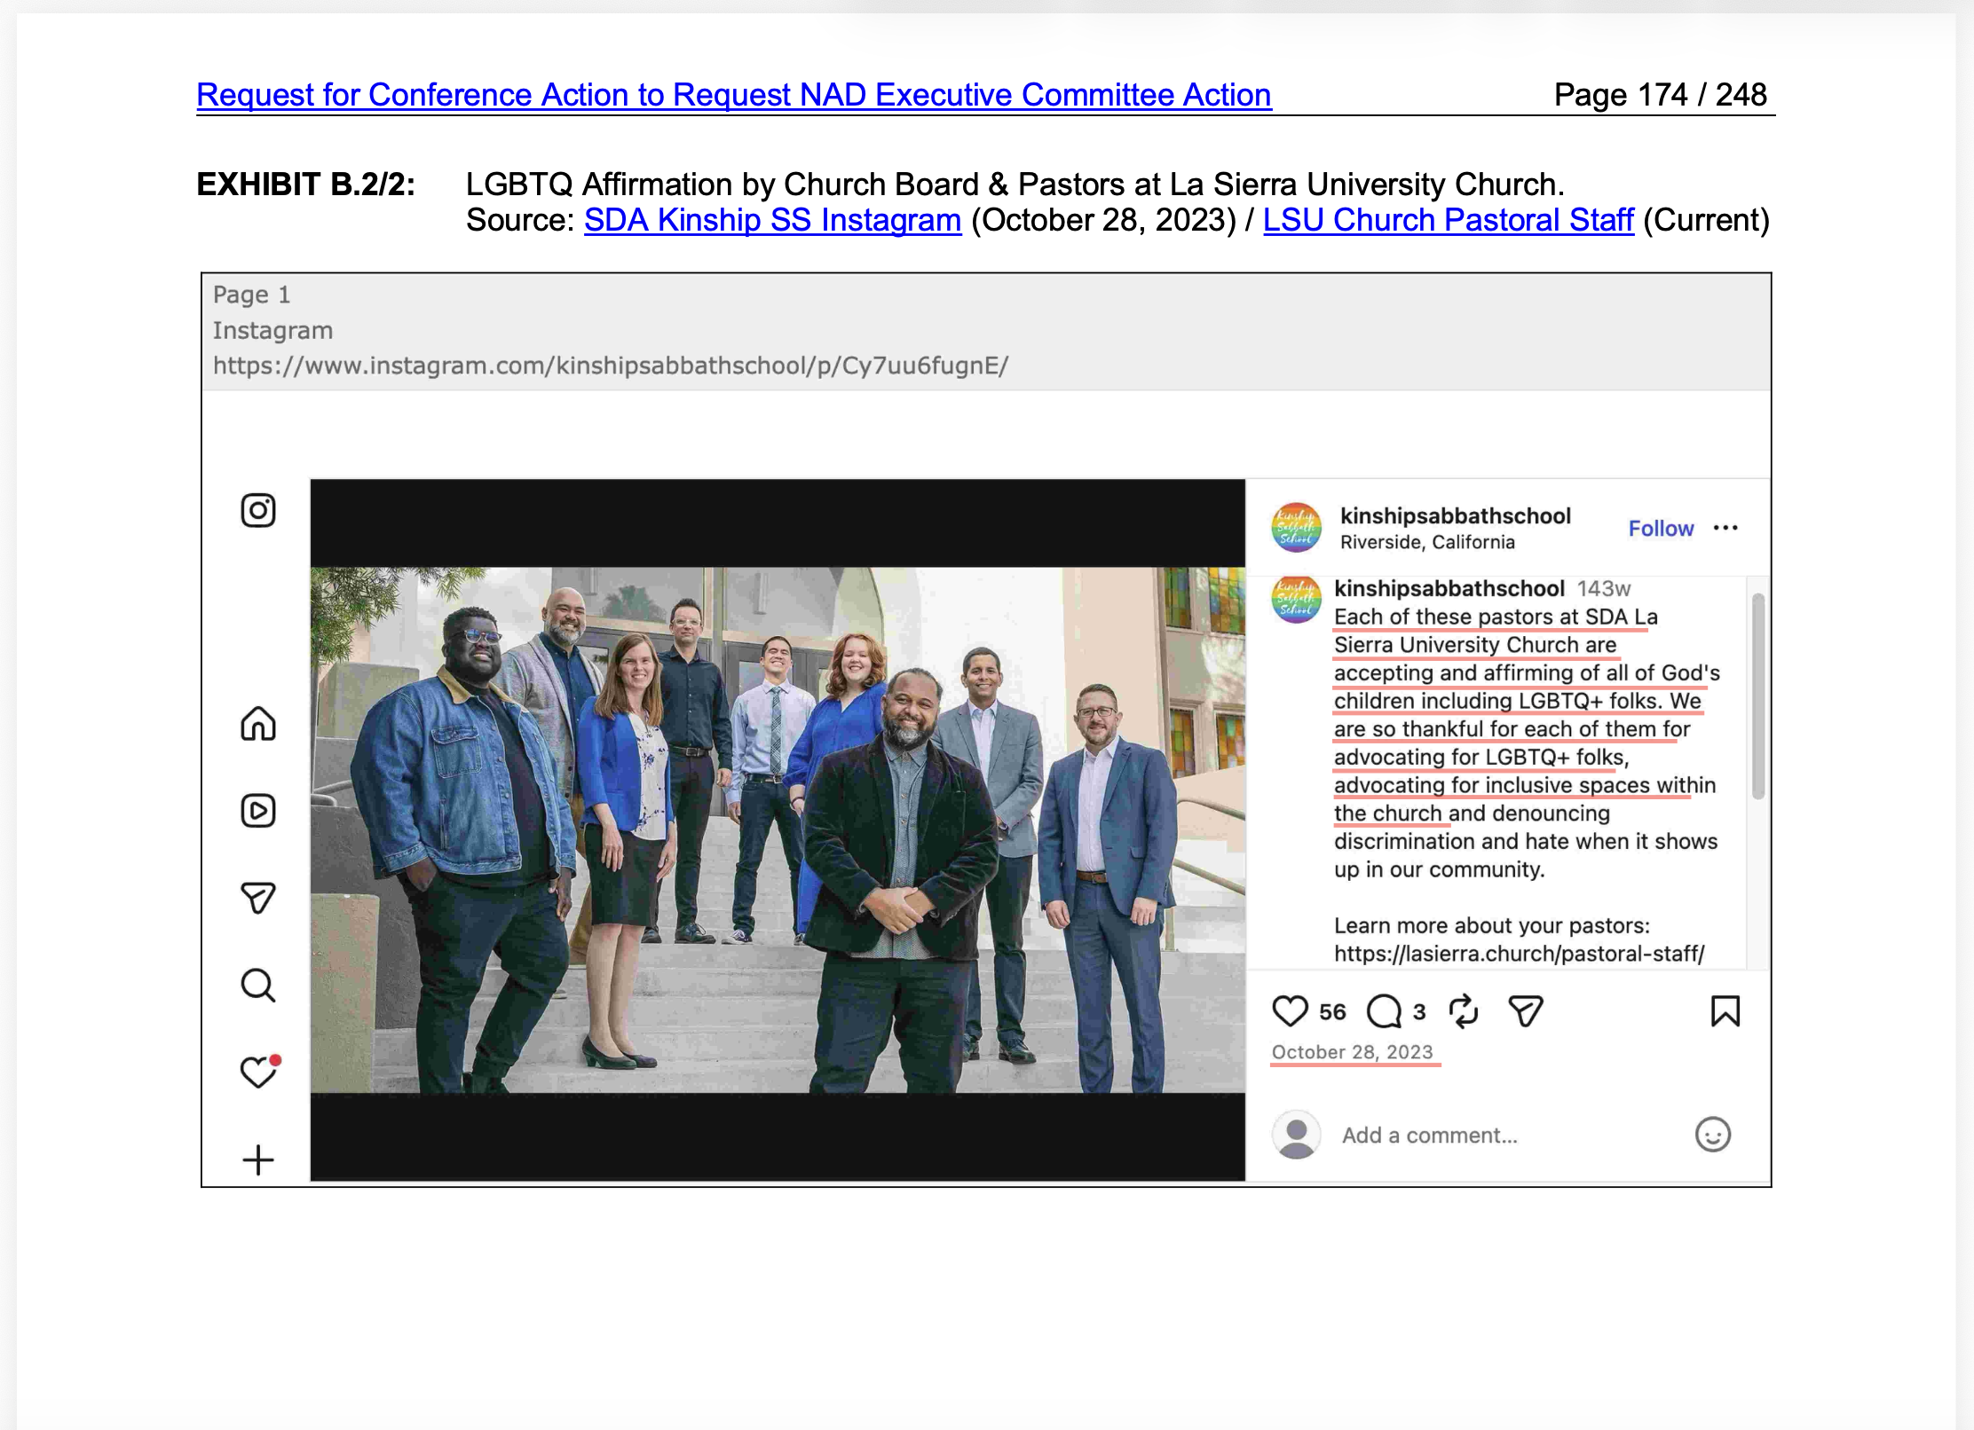Click the Page 174 / 248 label
The height and width of the screenshot is (1430, 1974).
point(1660,94)
